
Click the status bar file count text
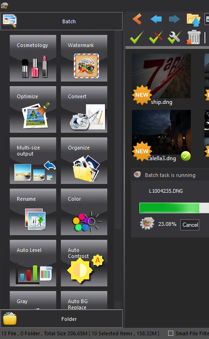80,333
